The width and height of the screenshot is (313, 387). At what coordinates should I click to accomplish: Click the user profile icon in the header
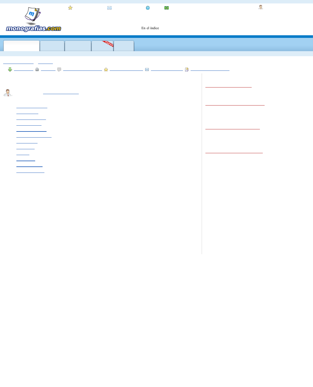pyautogui.click(x=261, y=7)
